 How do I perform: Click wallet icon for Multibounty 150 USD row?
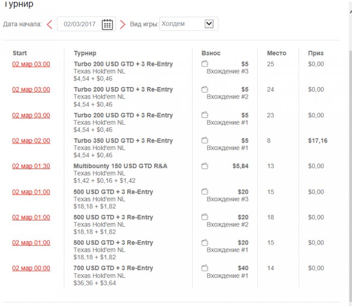click(205, 166)
